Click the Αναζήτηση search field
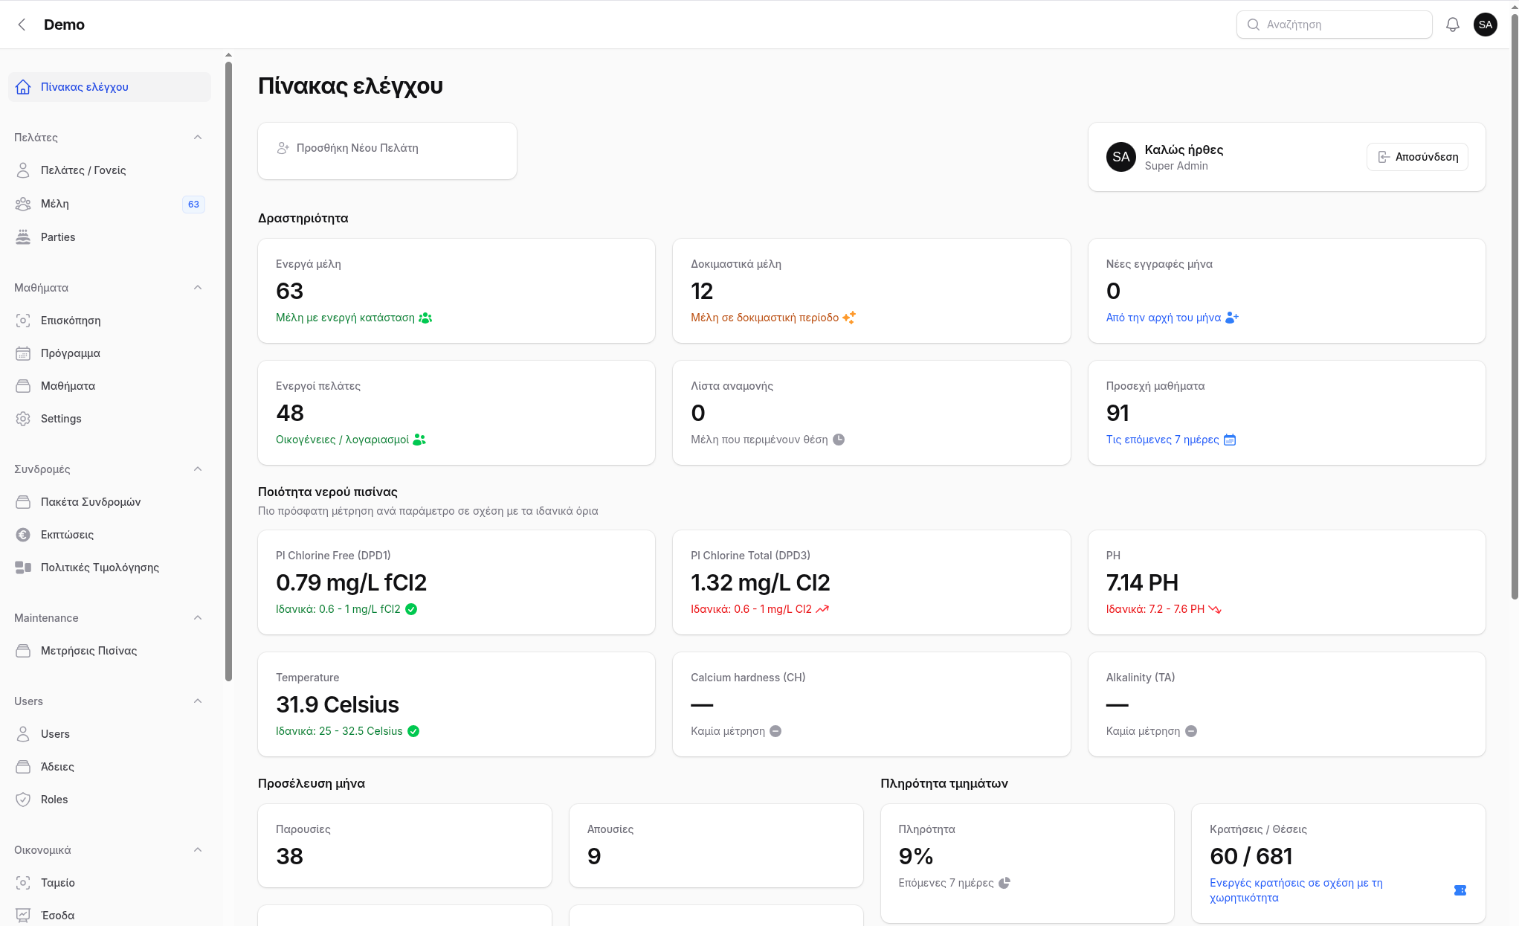Viewport: 1519px width, 926px height. [1335, 25]
